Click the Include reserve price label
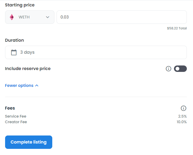 [28, 69]
